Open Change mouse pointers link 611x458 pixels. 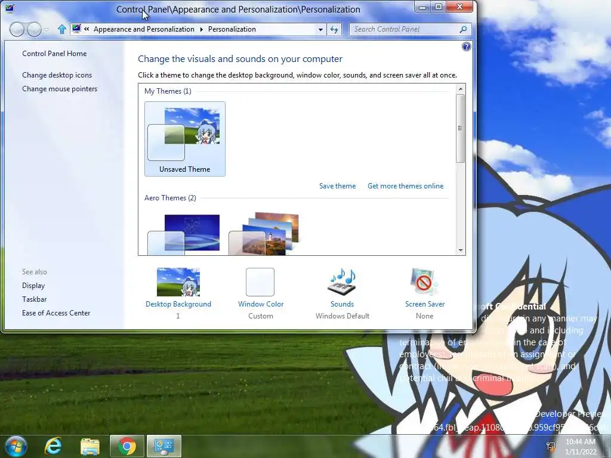coord(60,89)
